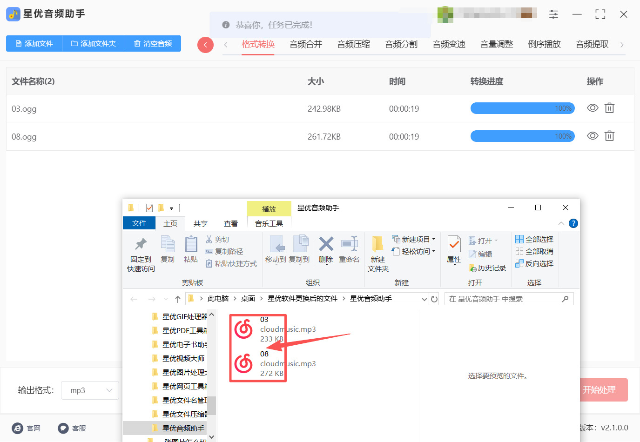Screen dimensions: 640x442
Task: Open Explorer 主页 ribbon tab
Action: click(x=170, y=224)
